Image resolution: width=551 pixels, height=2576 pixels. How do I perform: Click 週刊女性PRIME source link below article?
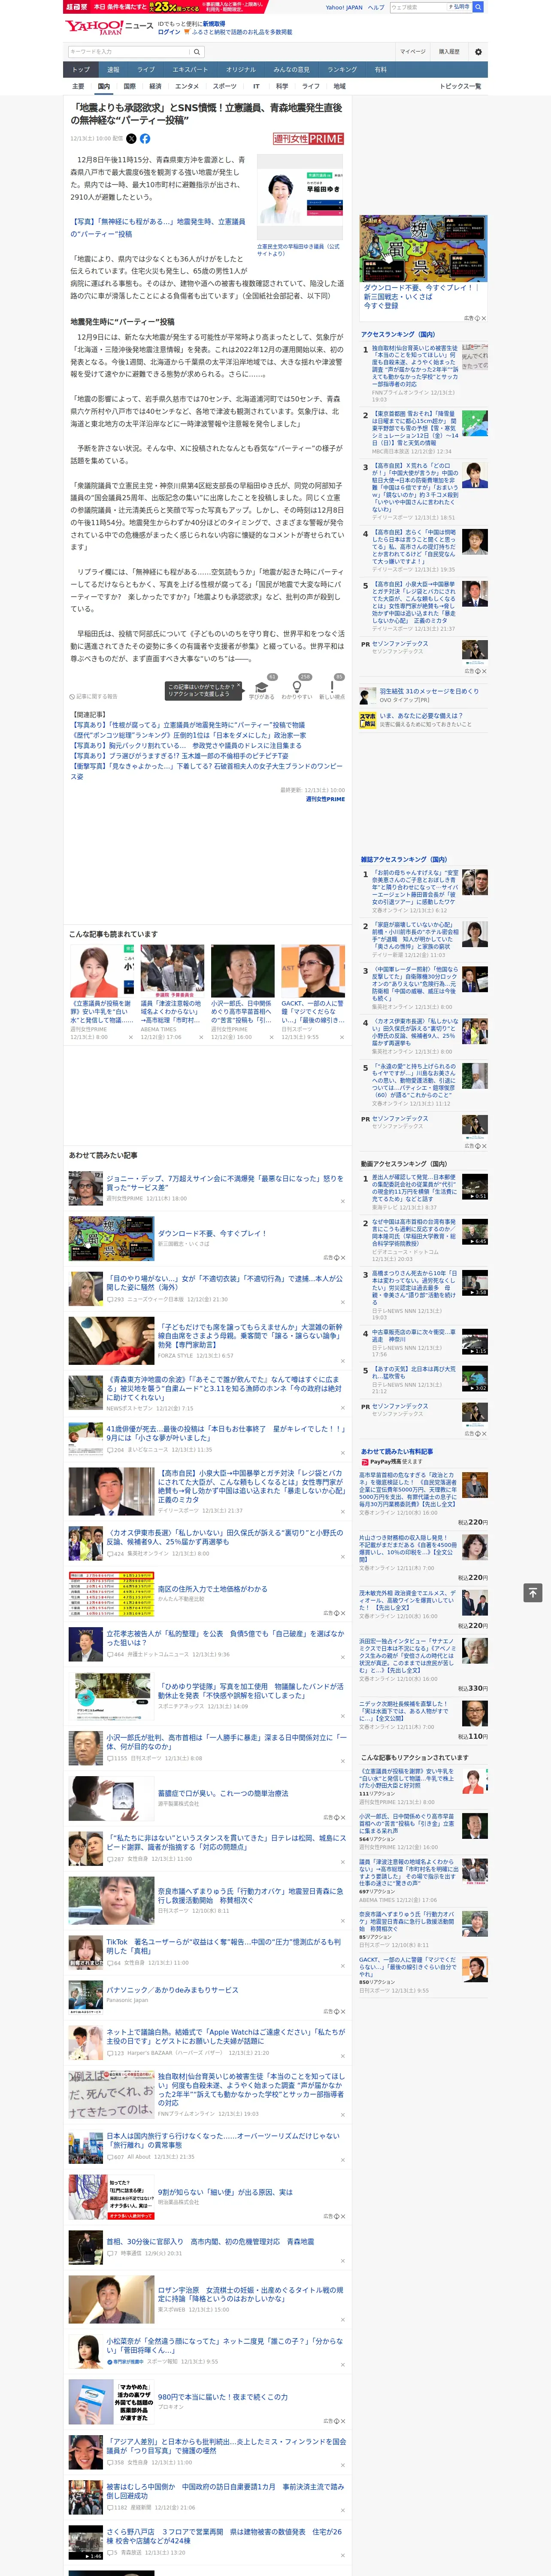(x=325, y=799)
